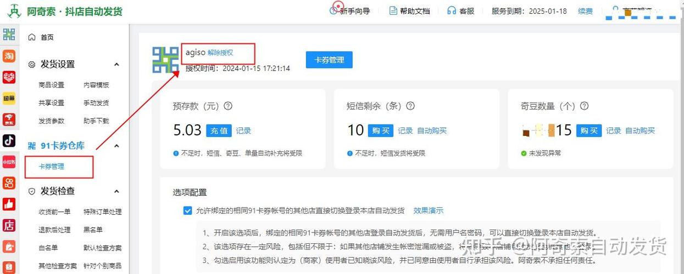Open 记录 link beside 充值

243,131
